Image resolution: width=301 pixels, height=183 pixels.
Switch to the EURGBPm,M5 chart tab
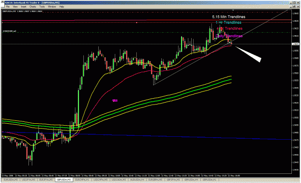(155, 180)
